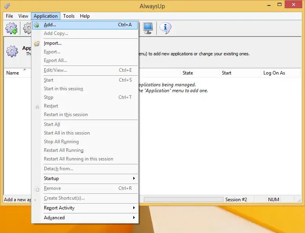
Task: Close the open Application menu via its title
Action: tap(45, 16)
